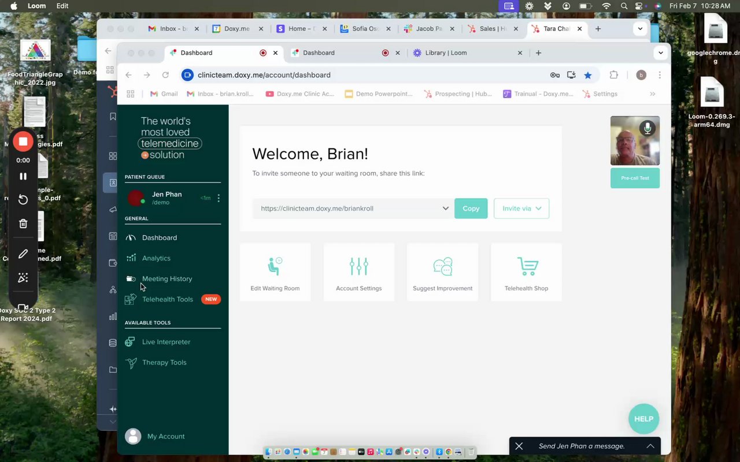Copy the waiting room link
The image size is (740, 462).
coord(471,208)
